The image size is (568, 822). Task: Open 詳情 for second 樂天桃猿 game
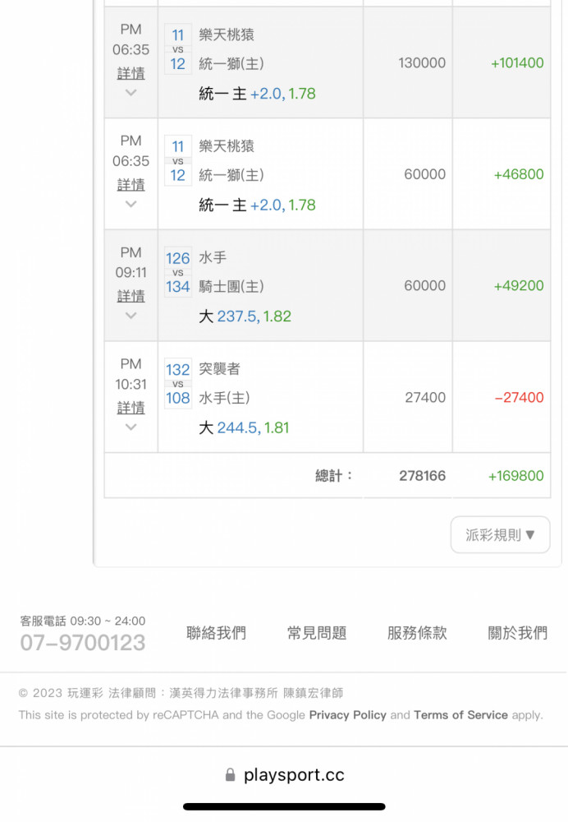tap(131, 184)
